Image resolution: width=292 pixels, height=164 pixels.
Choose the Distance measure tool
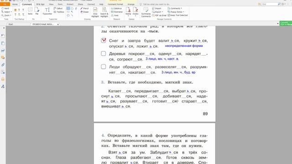click(116, 8)
